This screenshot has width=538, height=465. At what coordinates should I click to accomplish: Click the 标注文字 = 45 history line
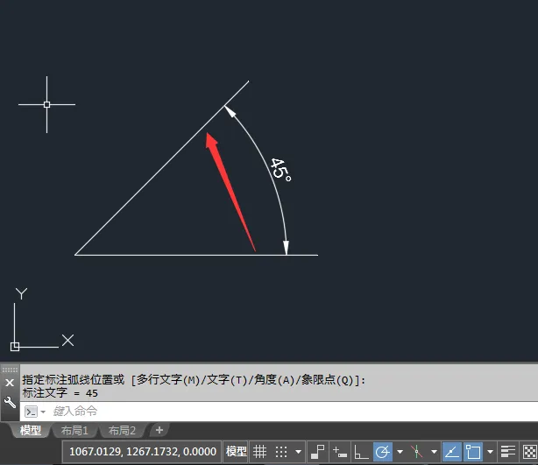[60, 393]
